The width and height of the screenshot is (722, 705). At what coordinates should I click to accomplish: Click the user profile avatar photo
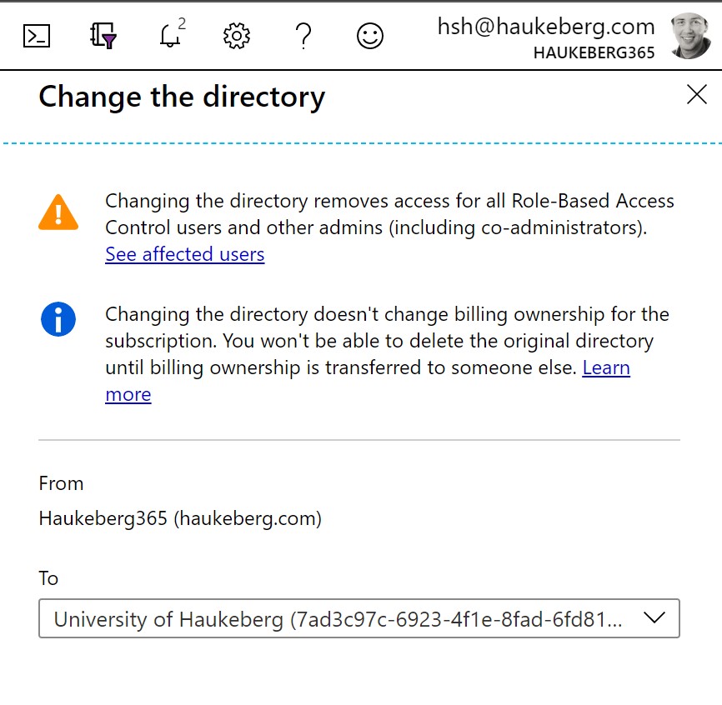(690, 36)
